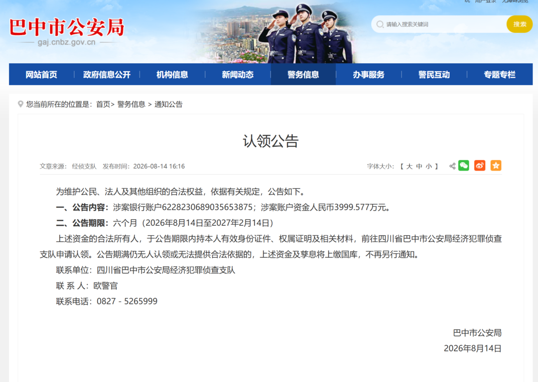The image size is (538, 382).
Task: Open the 新闻动态 menu item
Action: 238,74
